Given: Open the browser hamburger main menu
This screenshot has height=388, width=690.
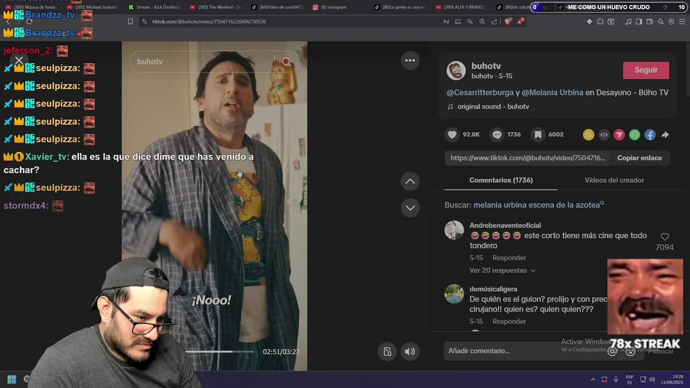Looking at the screenshot, I should click(682, 22).
